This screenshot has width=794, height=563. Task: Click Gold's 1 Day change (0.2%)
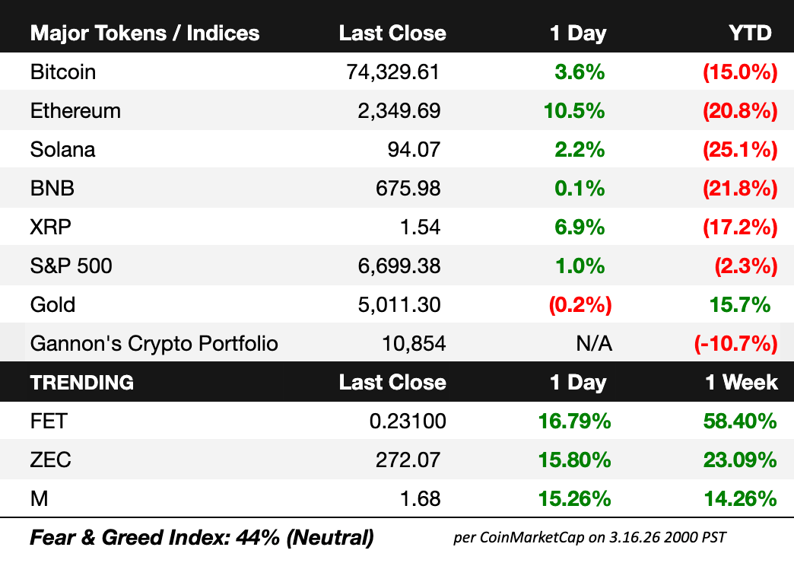(580, 304)
